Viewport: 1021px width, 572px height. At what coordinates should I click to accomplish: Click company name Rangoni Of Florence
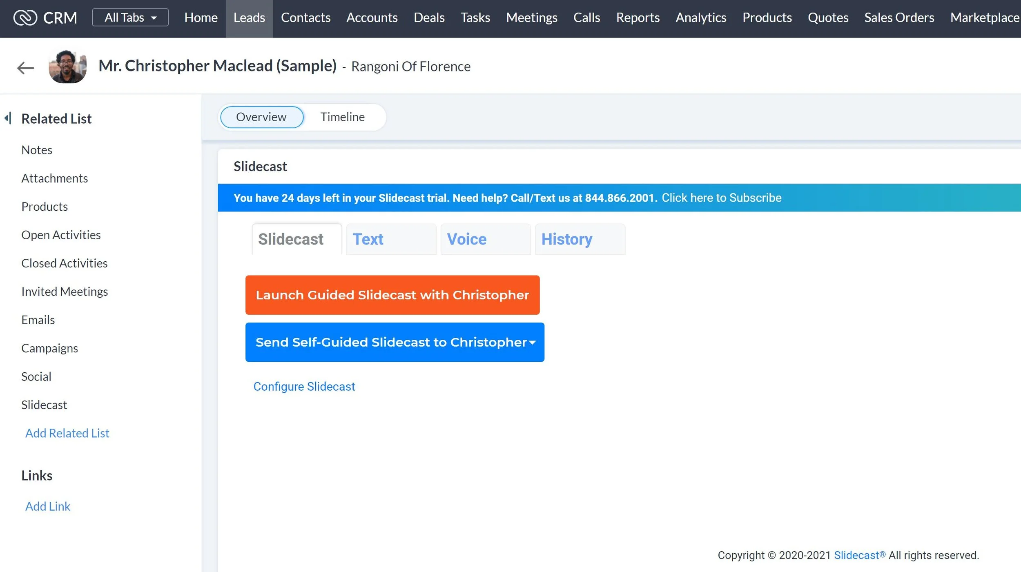pos(411,67)
